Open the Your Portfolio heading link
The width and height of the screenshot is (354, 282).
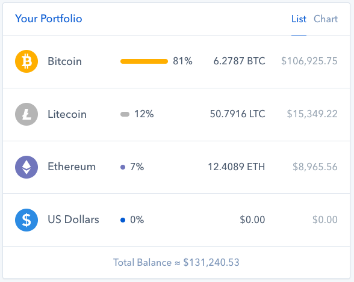coord(49,19)
